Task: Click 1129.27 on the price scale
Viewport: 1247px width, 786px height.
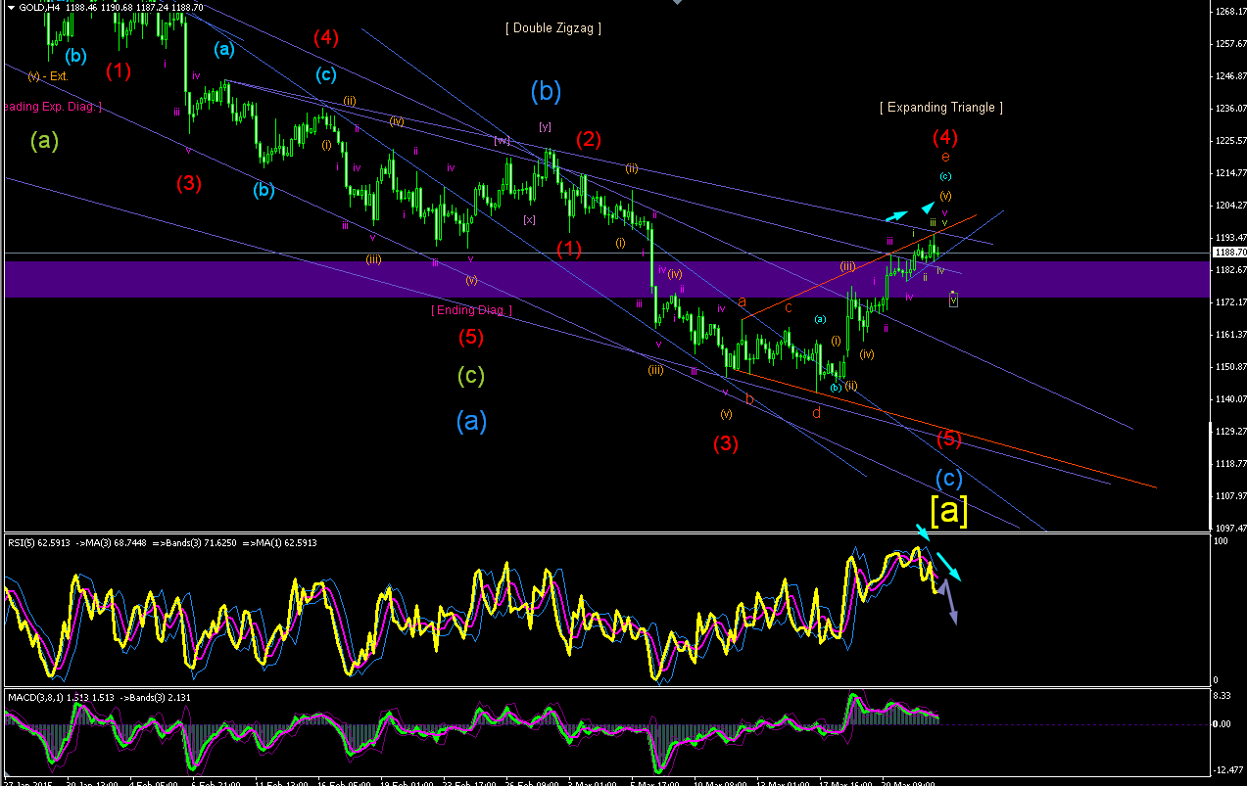Action: [x=1229, y=432]
